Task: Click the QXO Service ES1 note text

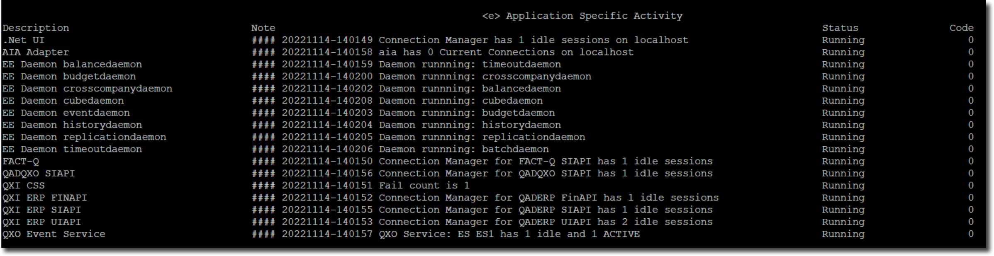Action: point(509,234)
